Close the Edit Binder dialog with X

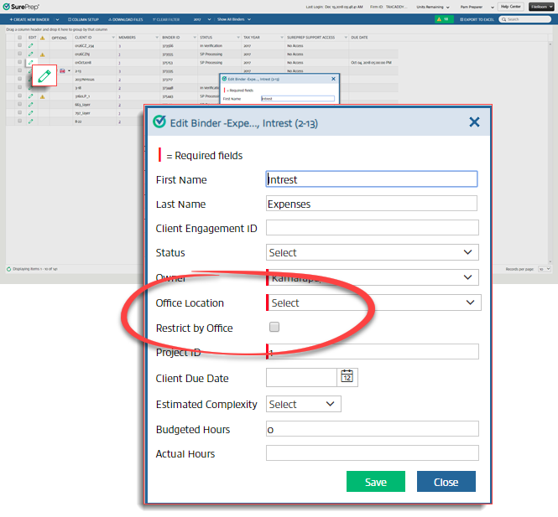(474, 121)
